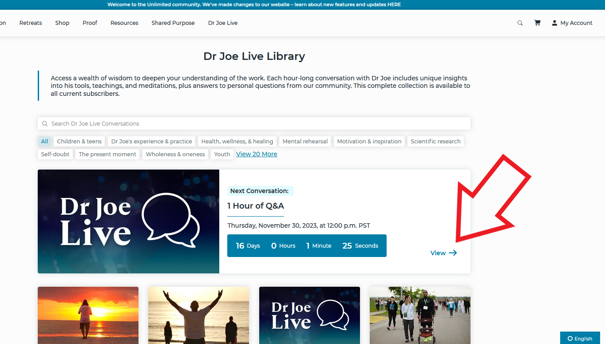Select the All filter tag

(x=44, y=142)
